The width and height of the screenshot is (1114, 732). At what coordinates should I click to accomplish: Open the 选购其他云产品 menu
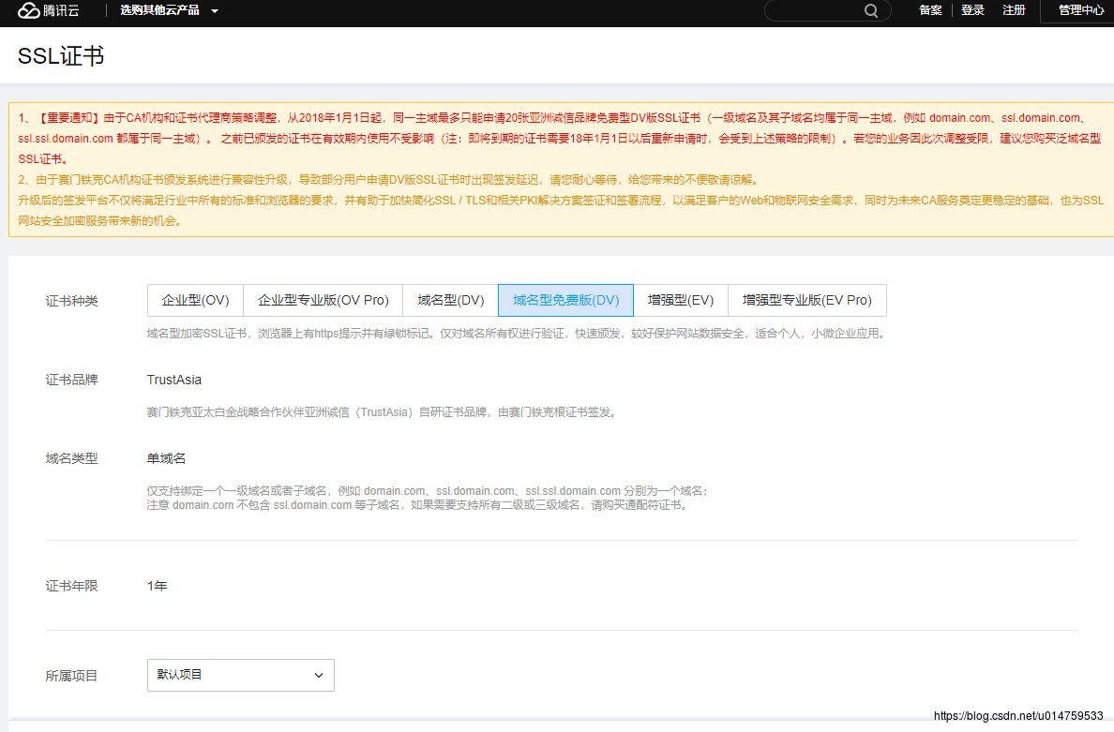(x=160, y=11)
